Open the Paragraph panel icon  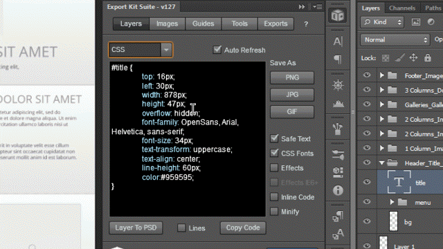[338, 59]
